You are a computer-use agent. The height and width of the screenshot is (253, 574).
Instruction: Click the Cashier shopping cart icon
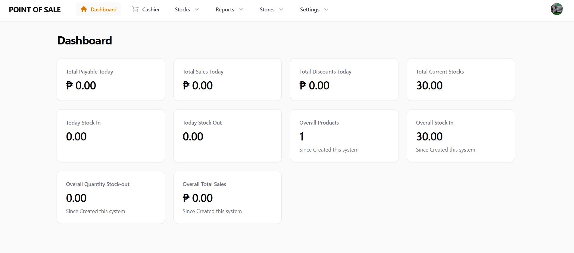pyautogui.click(x=136, y=9)
